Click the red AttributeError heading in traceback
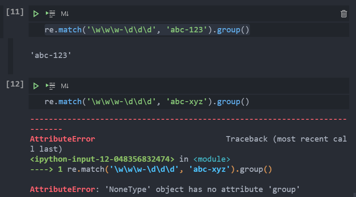The width and height of the screenshot is (356, 197). click(x=62, y=139)
